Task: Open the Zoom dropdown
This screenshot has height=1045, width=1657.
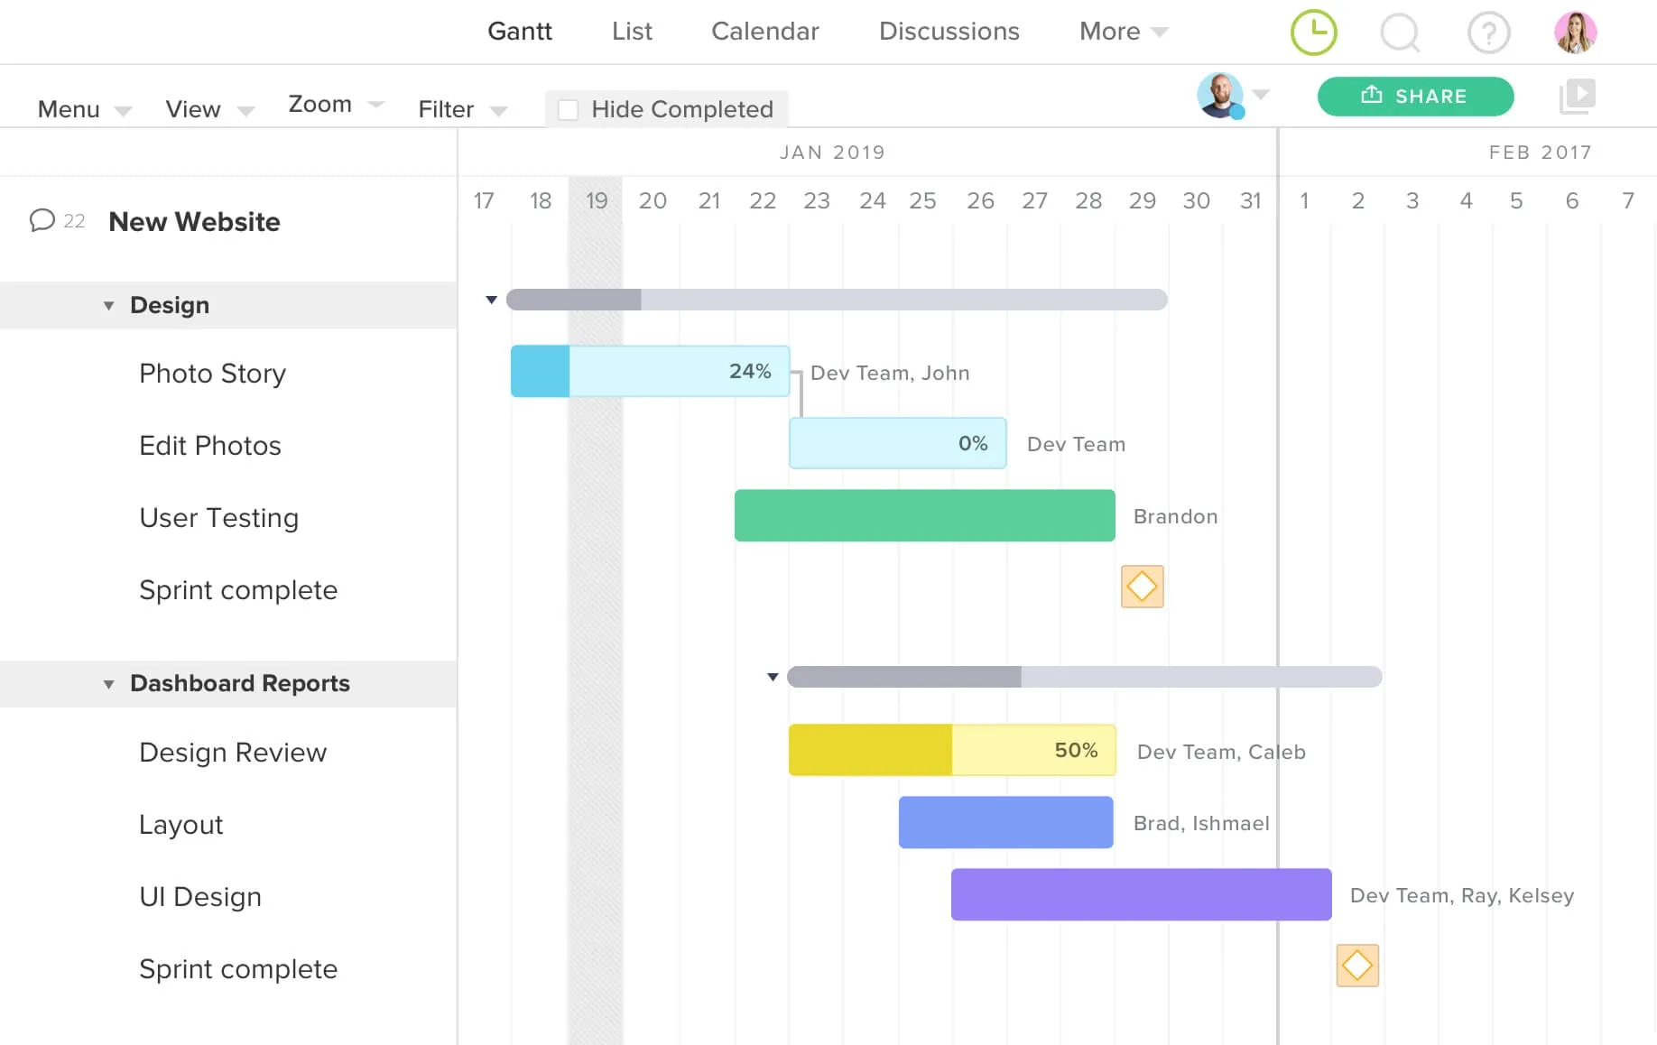Action: pos(333,106)
